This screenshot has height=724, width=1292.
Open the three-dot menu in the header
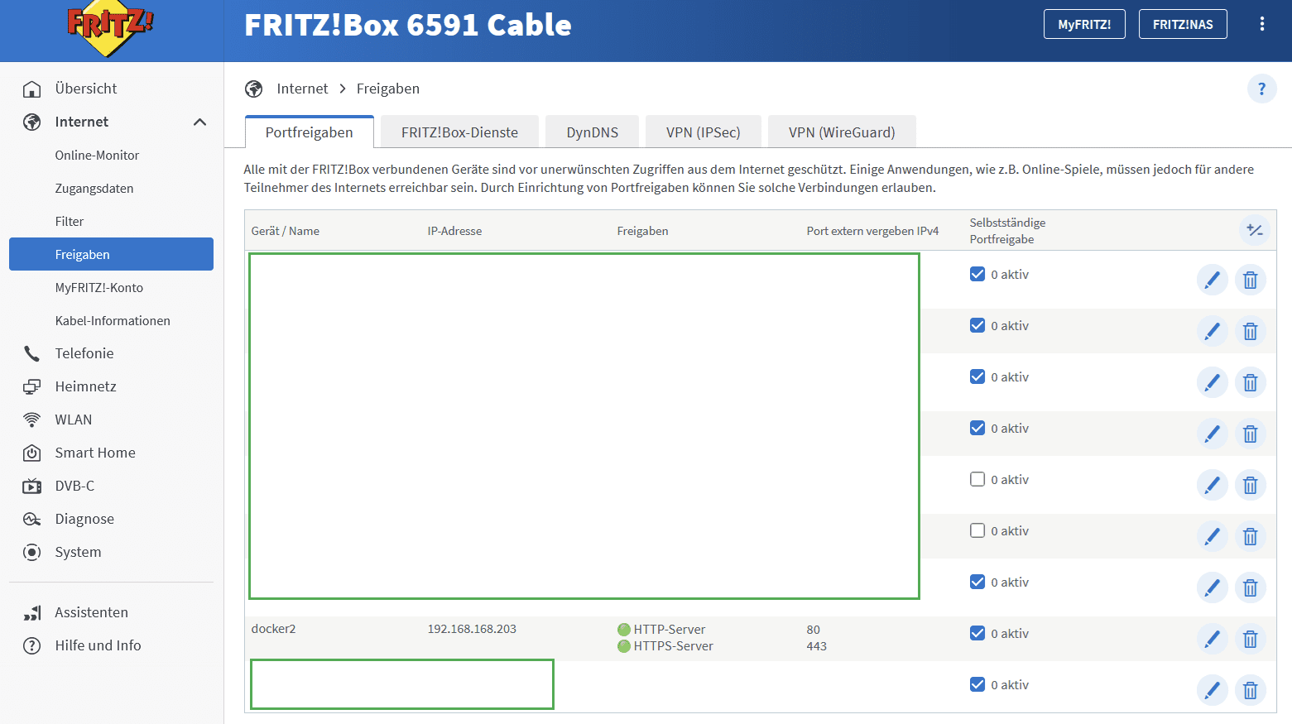pos(1261,24)
